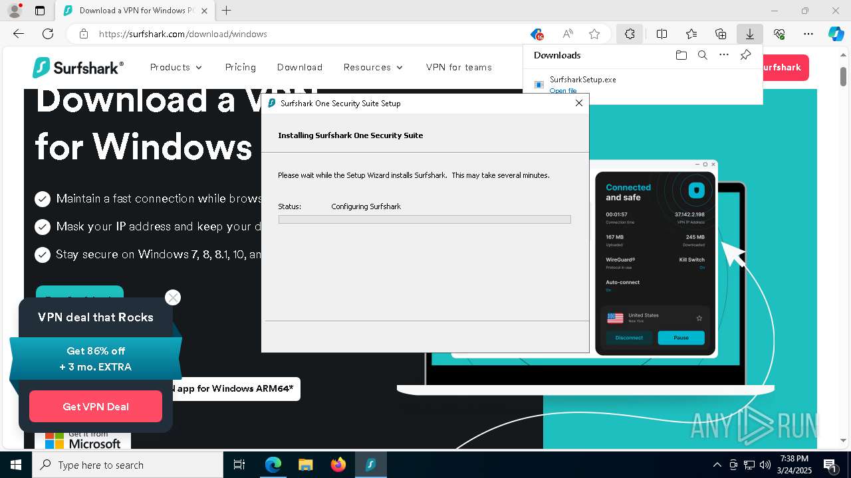Search downloads with magnifier icon

[702, 55]
